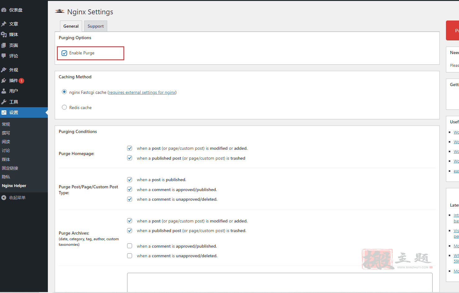The image size is (459, 293).
Task: Toggle Purge Post when comment is approved/published
Action: [x=130, y=189]
